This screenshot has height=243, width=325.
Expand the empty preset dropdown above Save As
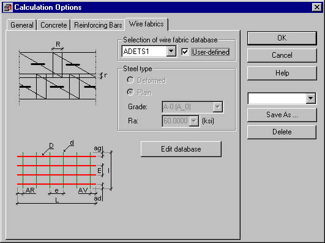[x=311, y=98]
